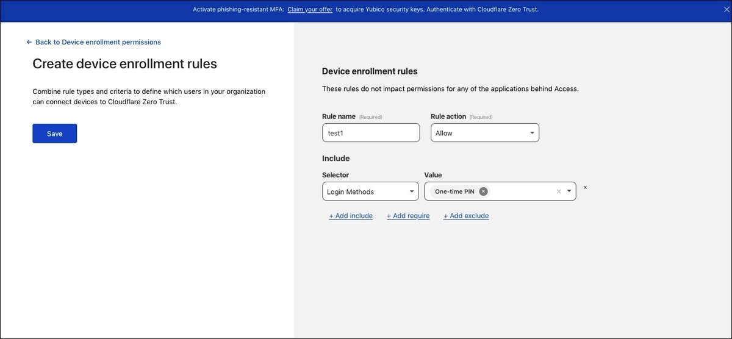Image resolution: width=732 pixels, height=339 pixels.
Task: Add an exclude rule
Action: tap(466, 216)
